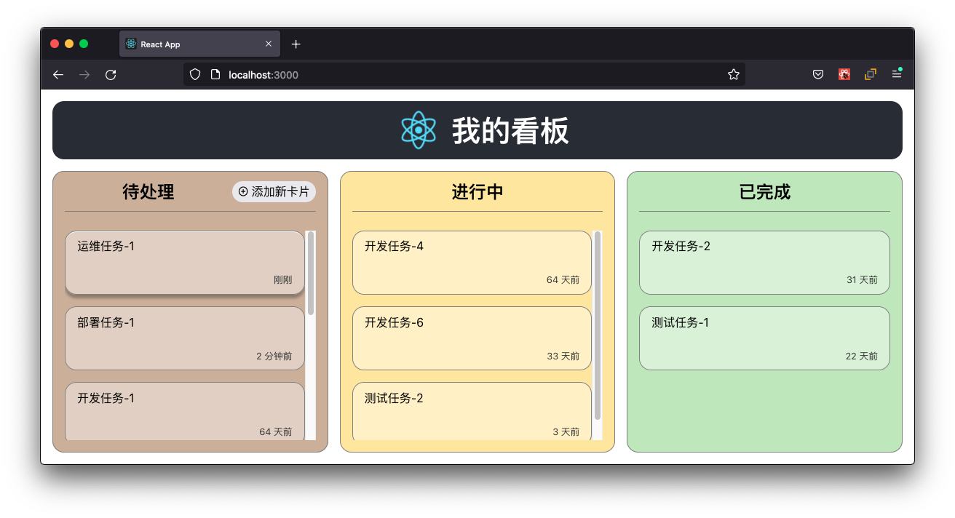This screenshot has width=955, height=518.
Task: Select the 测试任务-1 card
Action: (764, 338)
